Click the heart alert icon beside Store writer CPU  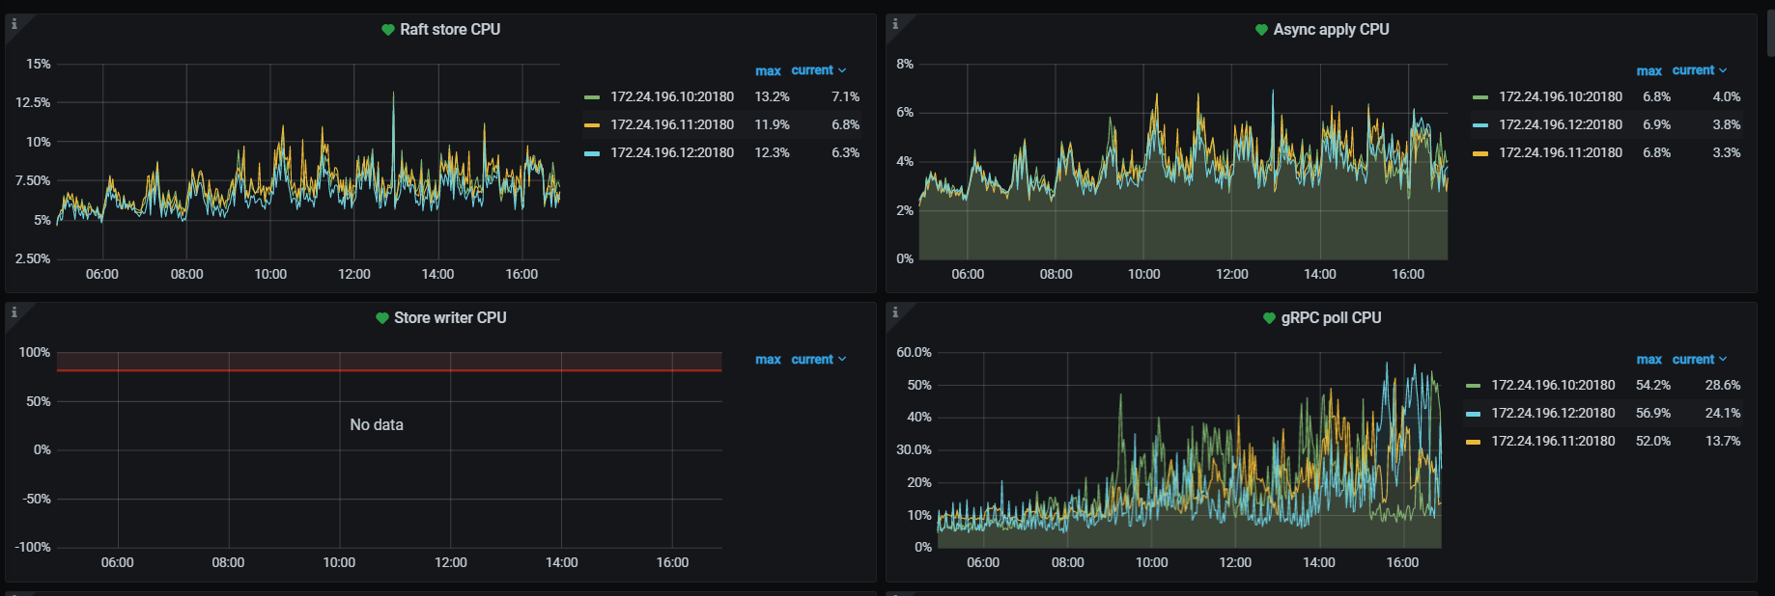tap(382, 318)
